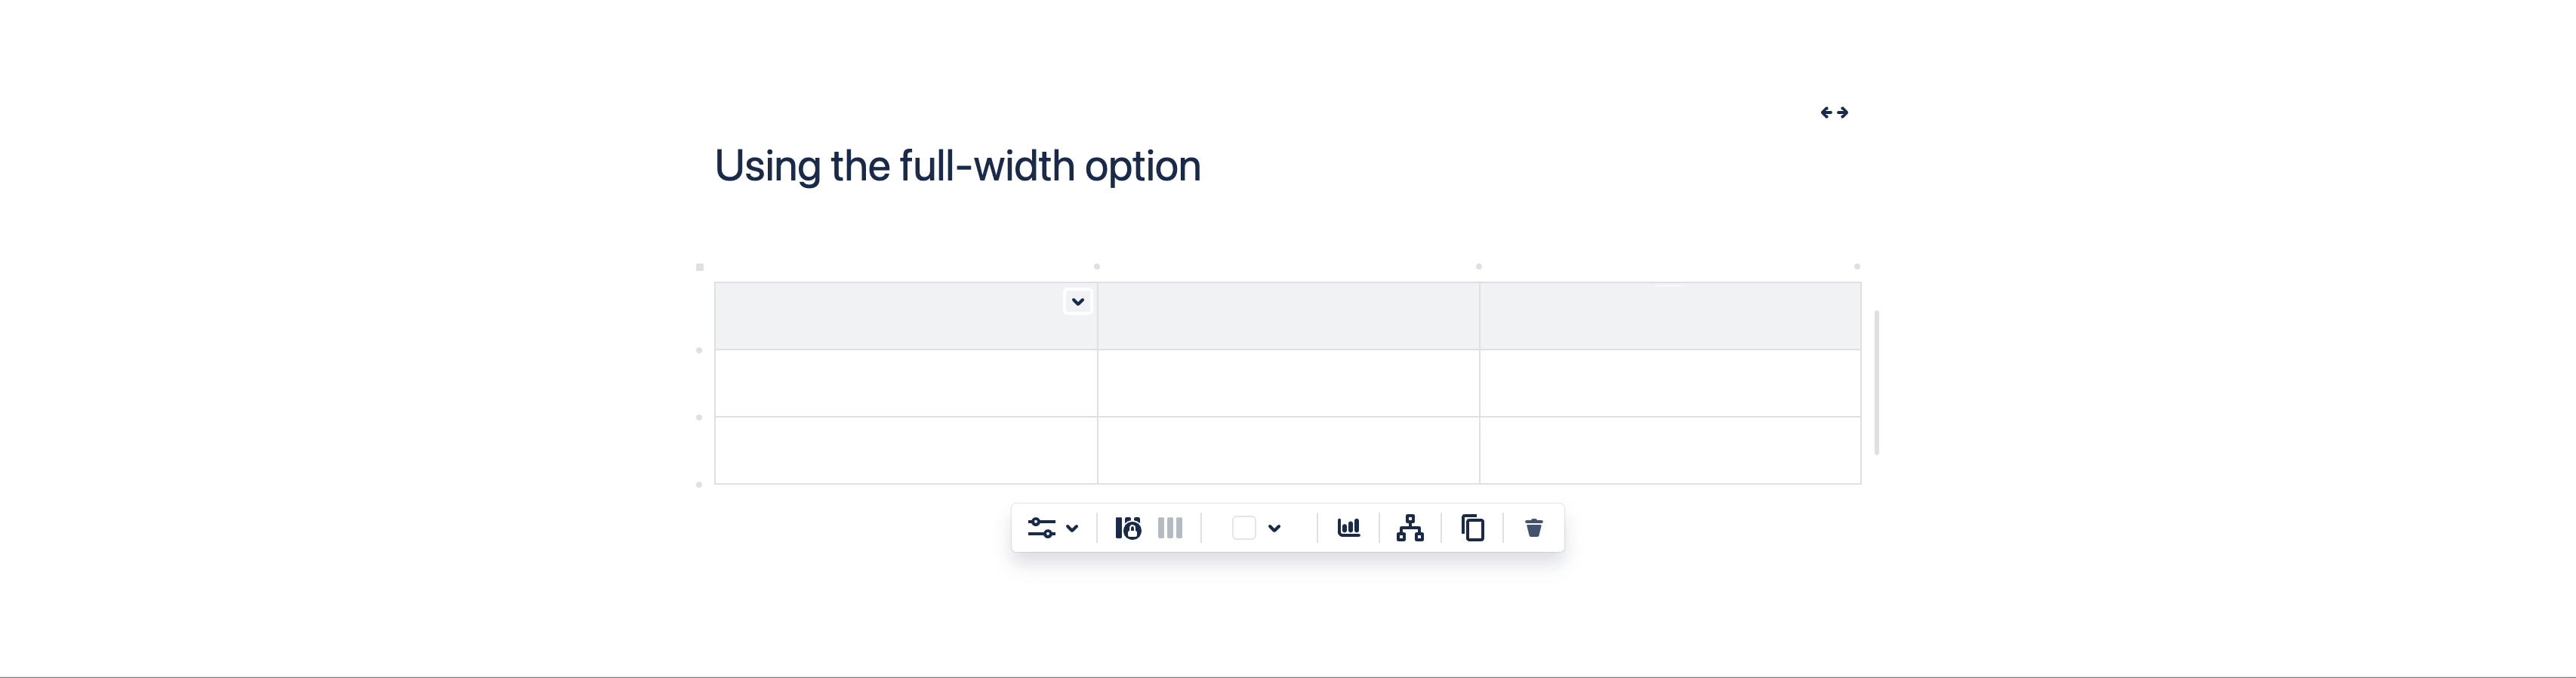
Task: Open the header cell dropdown chevron
Action: [1078, 301]
